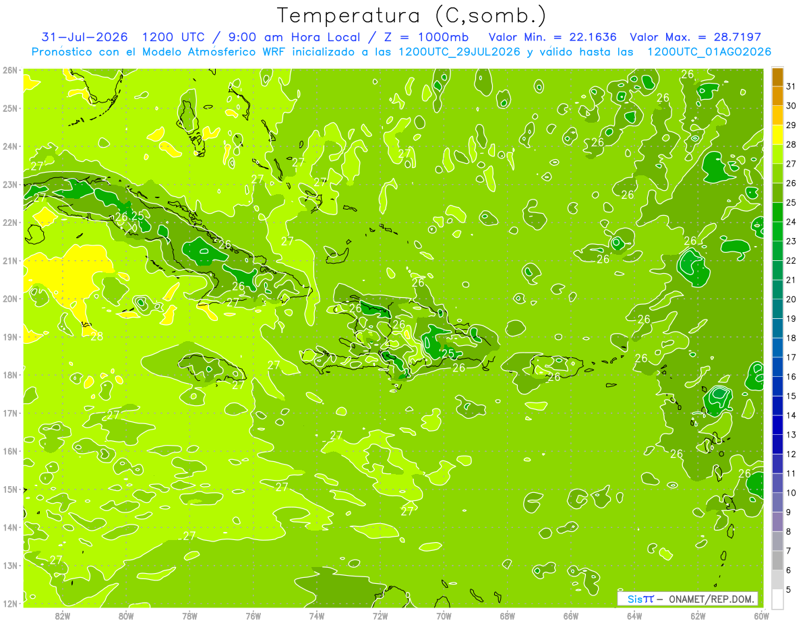The width and height of the screenshot is (809, 625).
Task: Click the "82W" longitude axis label
Action: click(x=63, y=616)
